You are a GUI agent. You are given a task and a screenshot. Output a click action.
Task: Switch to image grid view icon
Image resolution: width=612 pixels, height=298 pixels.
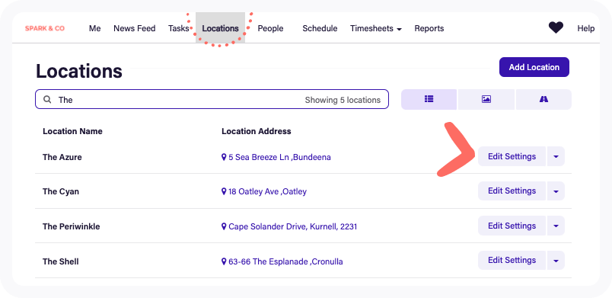(486, 99)
